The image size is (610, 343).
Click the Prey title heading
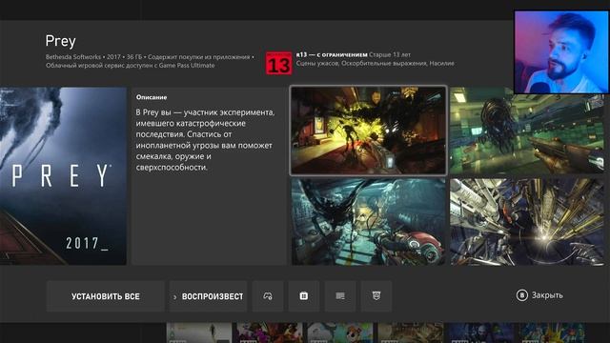(x=60, y=41)
